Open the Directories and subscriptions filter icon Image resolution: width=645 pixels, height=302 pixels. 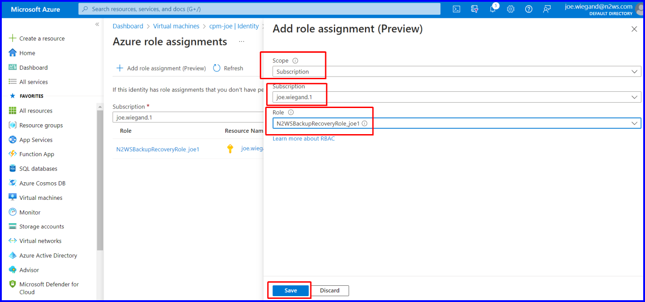(474, 9)
